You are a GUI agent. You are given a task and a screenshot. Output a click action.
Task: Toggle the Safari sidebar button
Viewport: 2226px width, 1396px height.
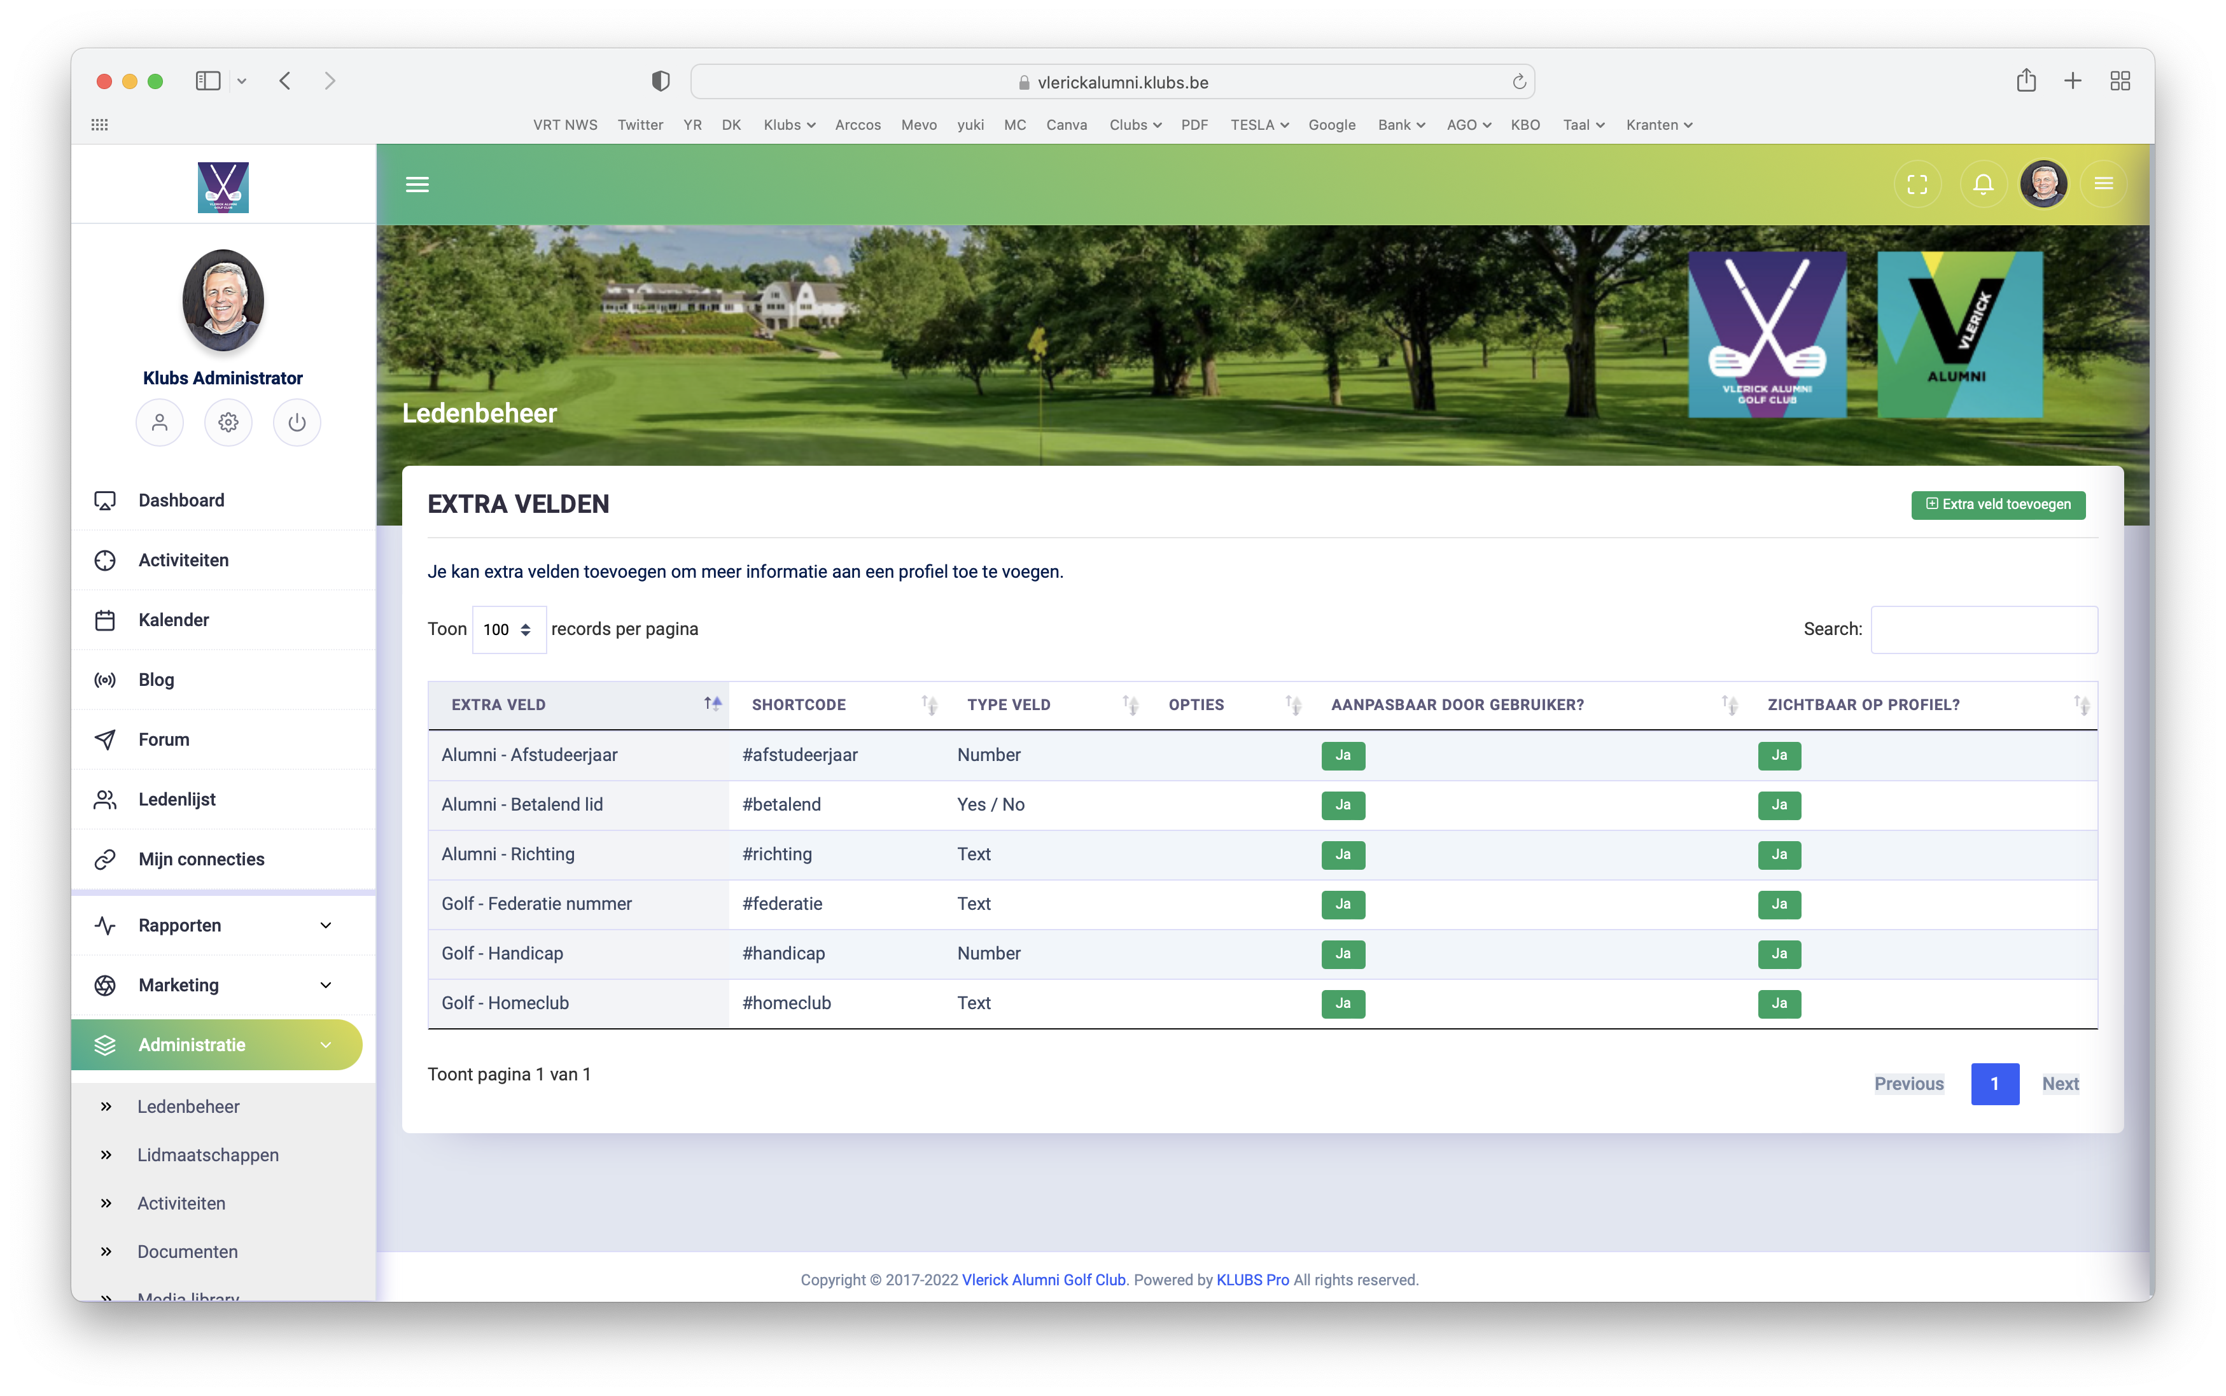click(x=207, y=81)
